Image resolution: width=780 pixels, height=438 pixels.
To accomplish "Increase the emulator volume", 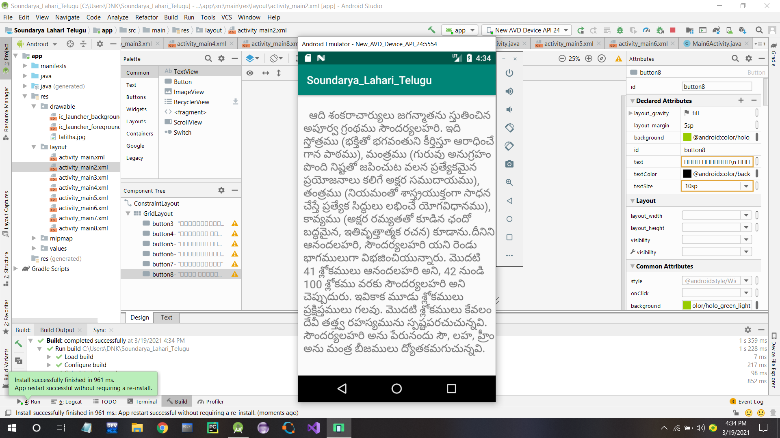I will 510,91.
